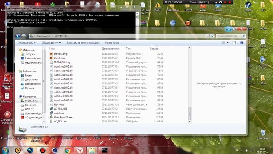Open the Изображения library
This screenshot has height=154, width=273.
32,84
